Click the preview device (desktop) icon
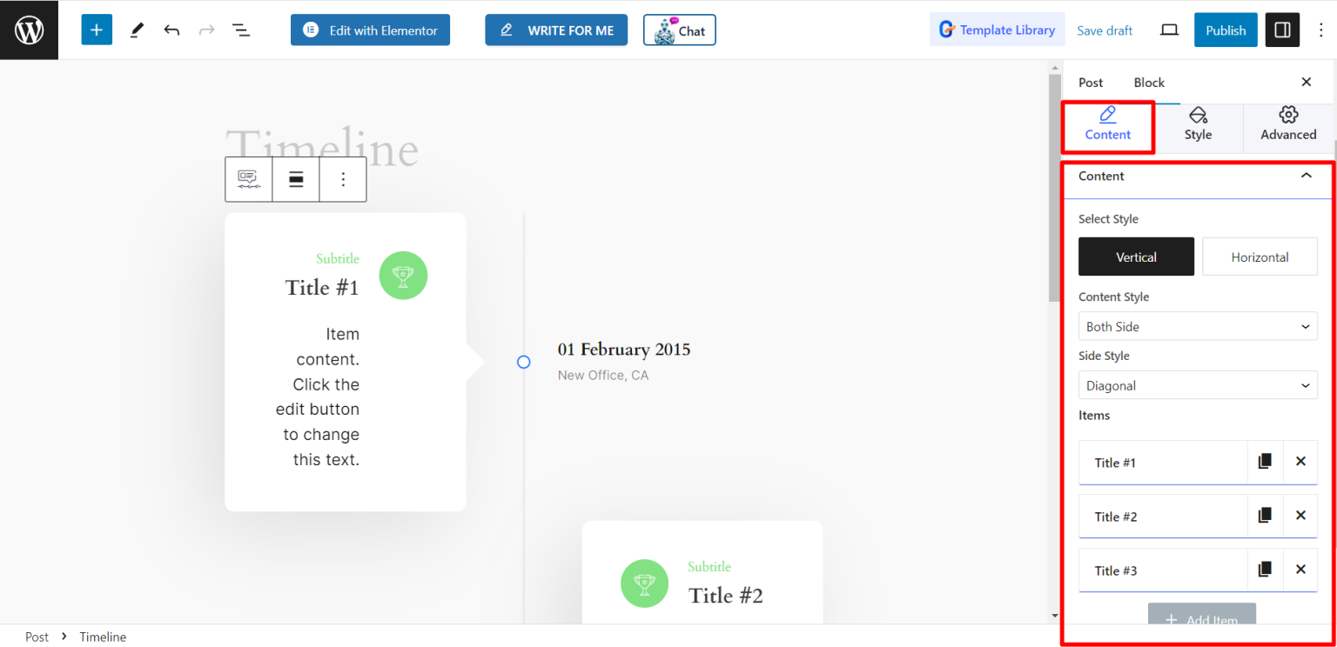Viewport: 1337px width, 647px height. tap(1169, 29)
